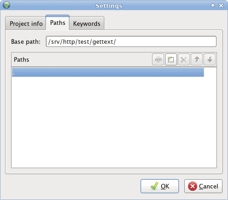Select the highlighted "." path entry
This screenshot has height=200, width=228.
point(108,72)
